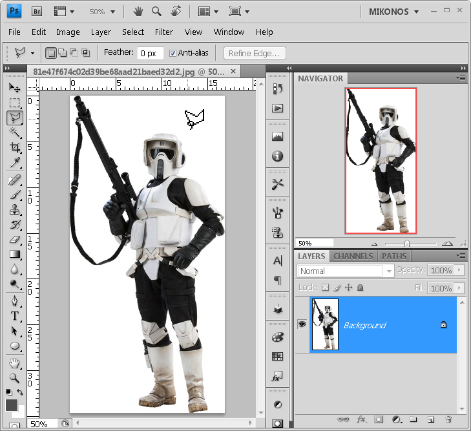Select the Pen tool

14,301
